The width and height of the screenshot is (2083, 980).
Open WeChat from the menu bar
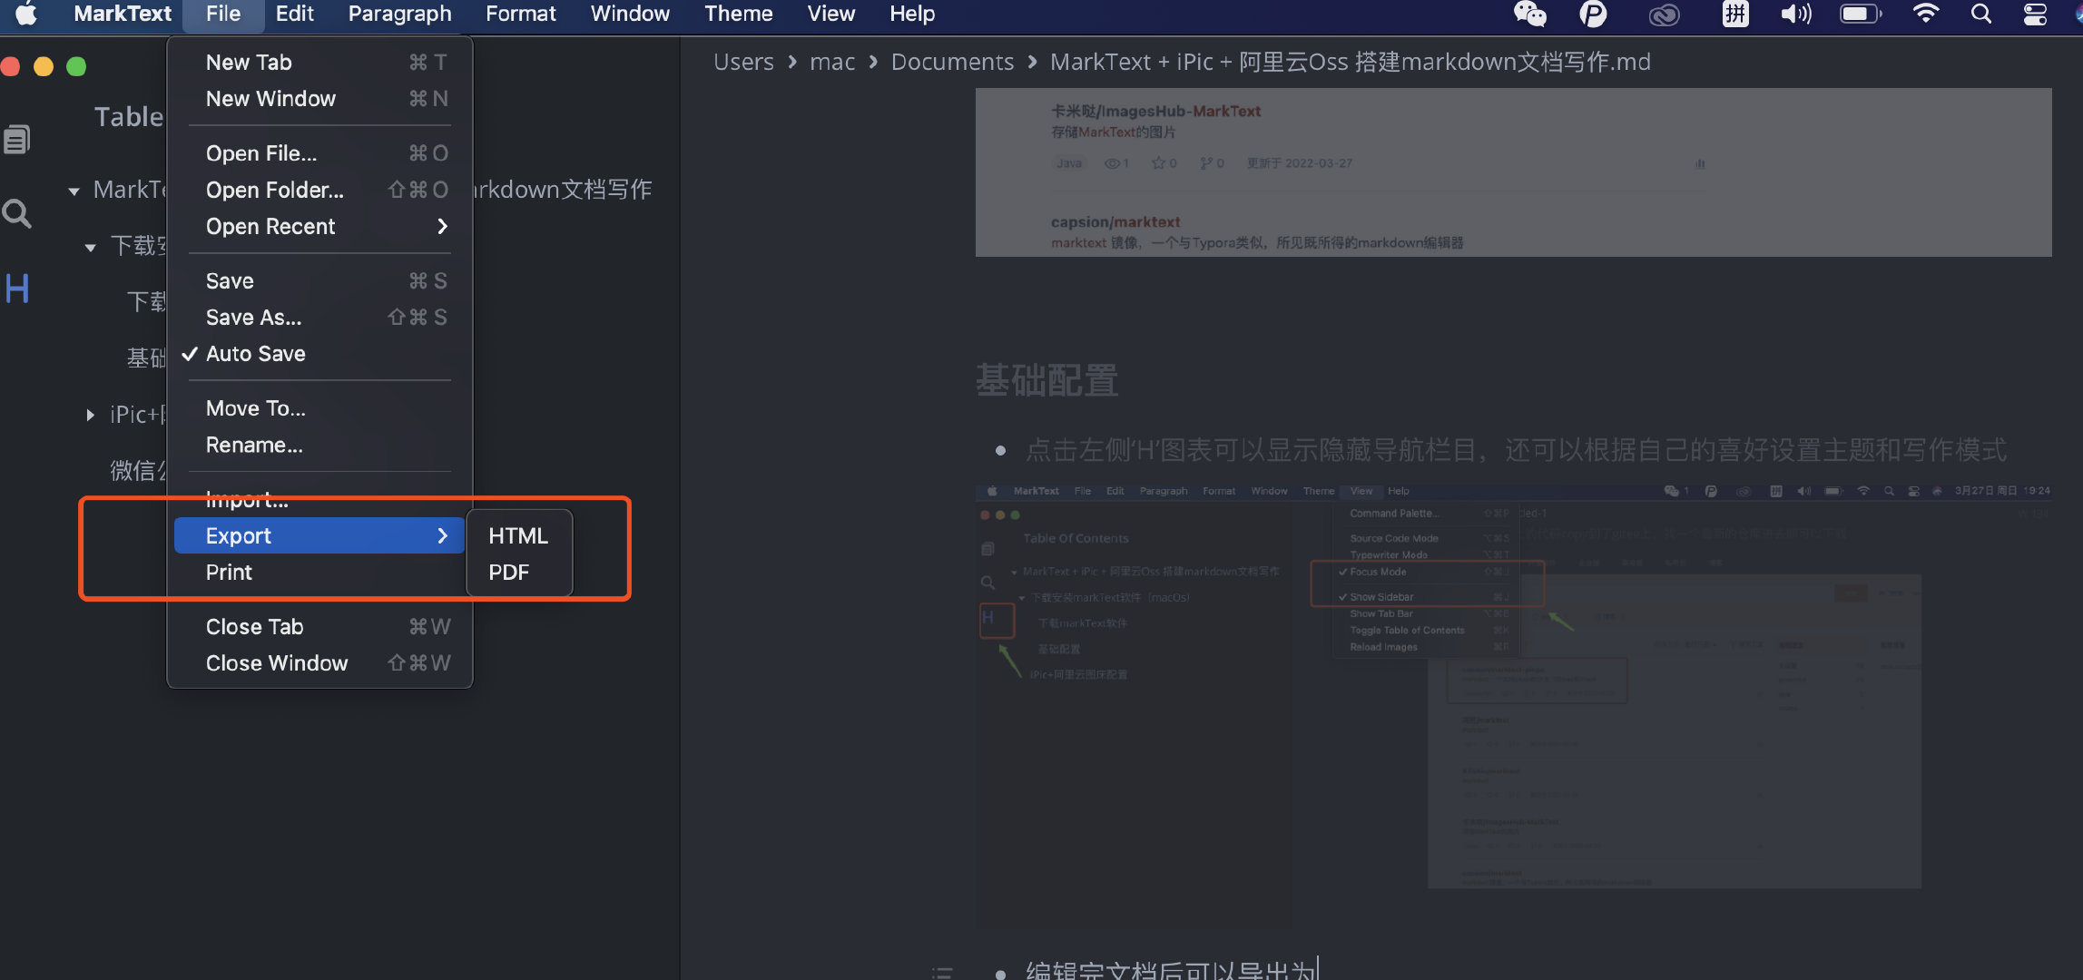click(x=1529, y=14)
